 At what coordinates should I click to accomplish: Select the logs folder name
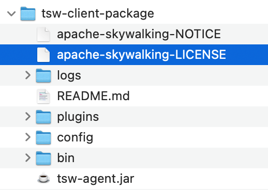pos(69,75)
